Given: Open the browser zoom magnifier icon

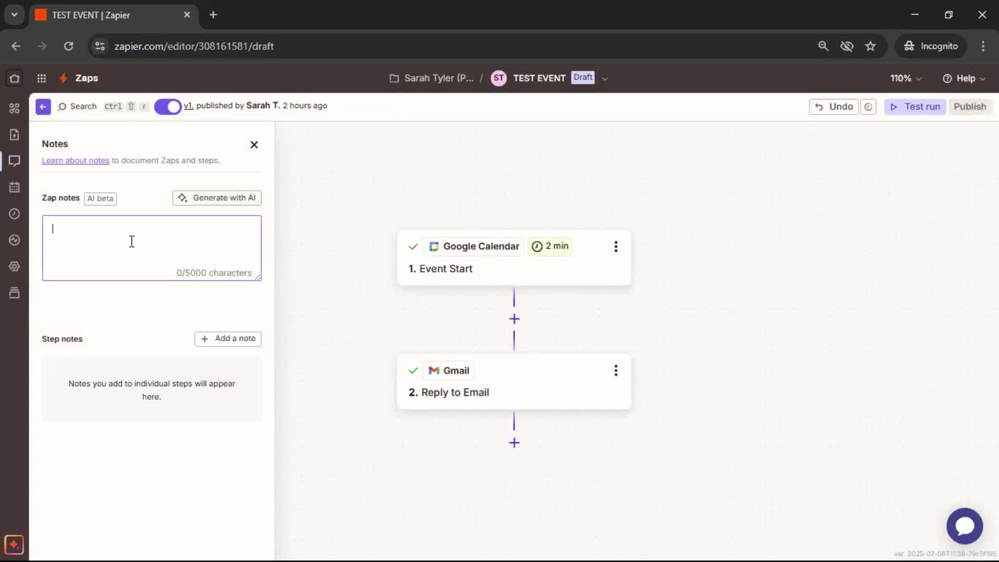Looking at the screenshot, I should (x=823, y=46).
